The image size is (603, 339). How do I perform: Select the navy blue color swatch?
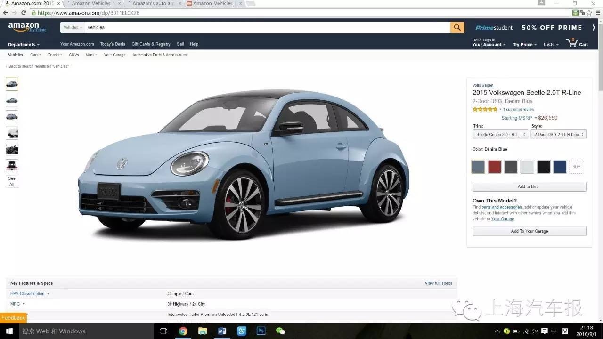point(560,167)
